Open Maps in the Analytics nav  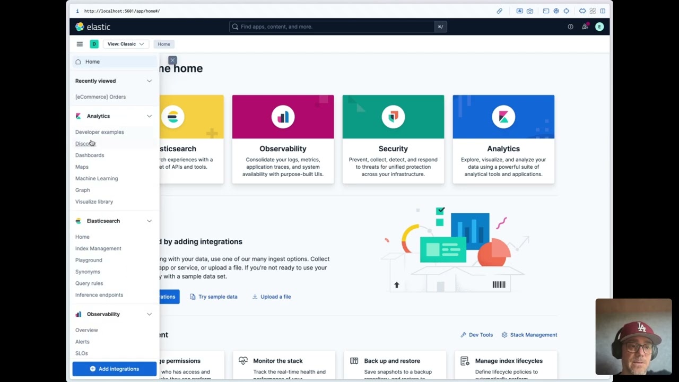82,167
